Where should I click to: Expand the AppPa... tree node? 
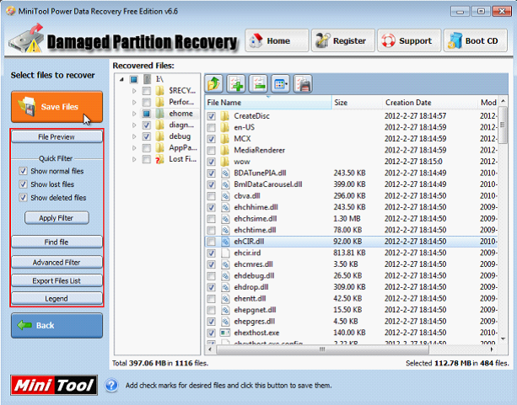134,148
